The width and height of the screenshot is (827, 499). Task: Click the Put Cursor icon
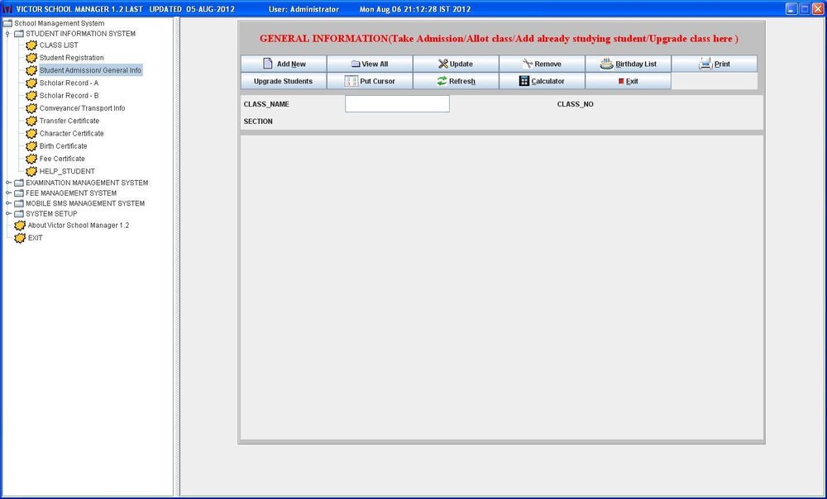(x=351, y=81)
